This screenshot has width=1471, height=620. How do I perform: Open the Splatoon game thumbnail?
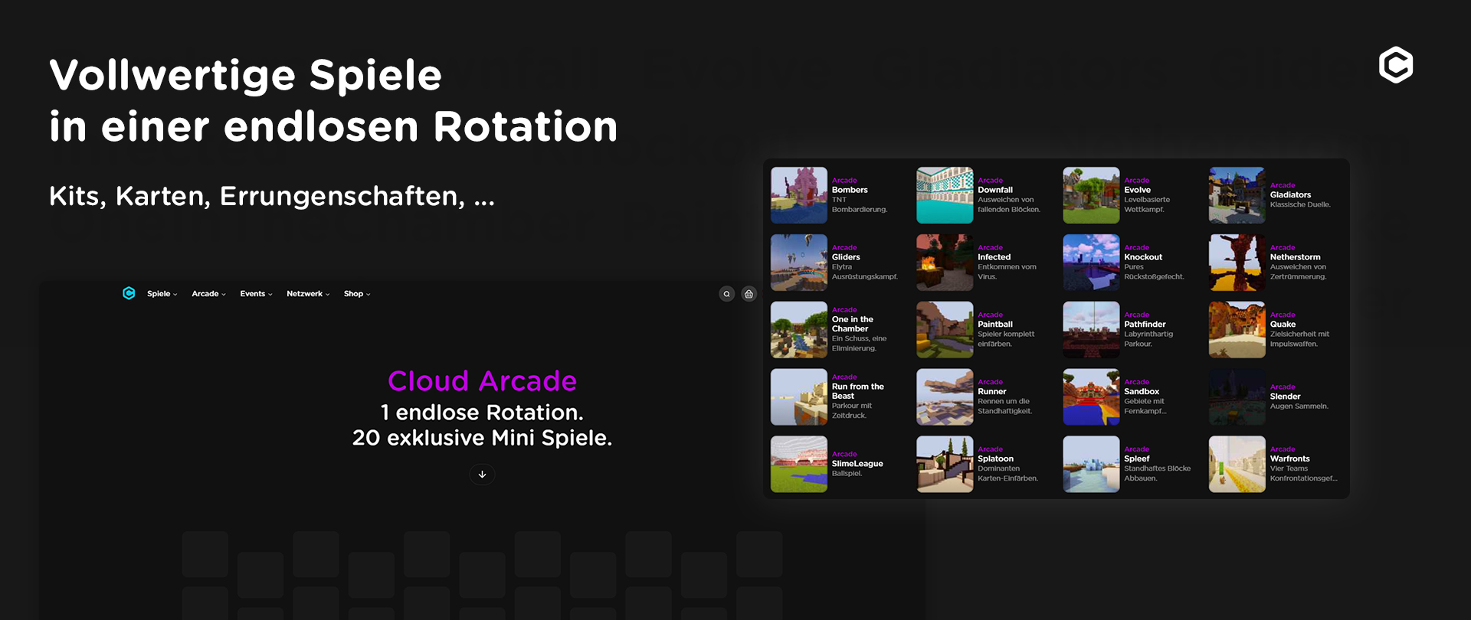point(945,465)
